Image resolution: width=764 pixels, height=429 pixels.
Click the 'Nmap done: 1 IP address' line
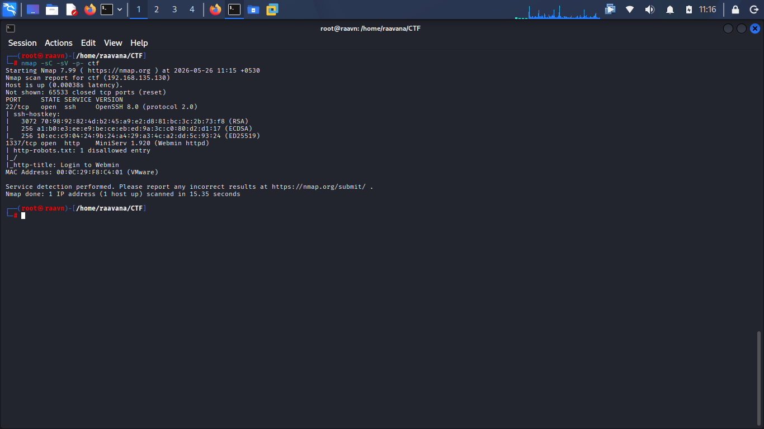[x=123, y=194]
